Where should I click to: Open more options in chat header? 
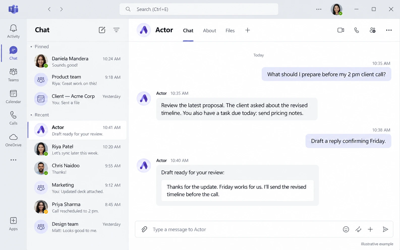(389, 30)
